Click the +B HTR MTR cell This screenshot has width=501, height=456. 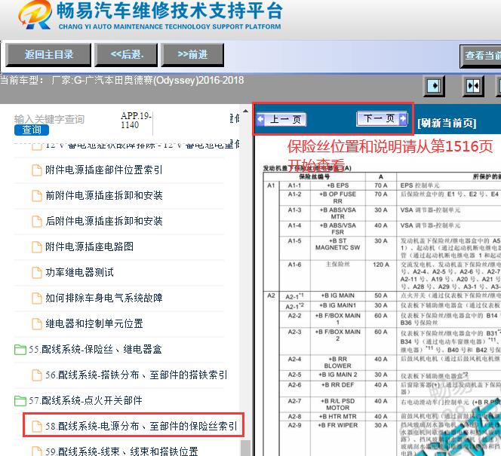pyautogui.click(x=338, y=417)
